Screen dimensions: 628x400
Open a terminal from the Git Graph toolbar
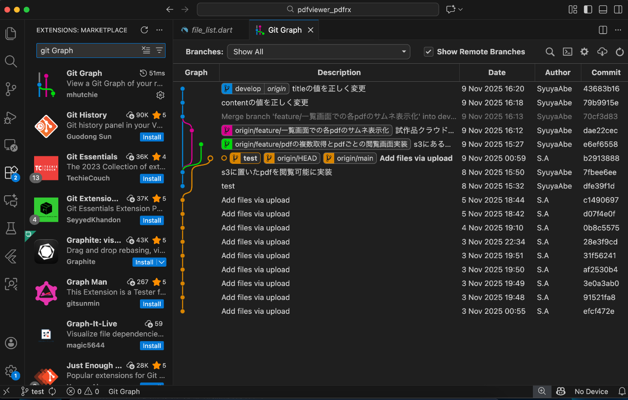click(567, 52)
